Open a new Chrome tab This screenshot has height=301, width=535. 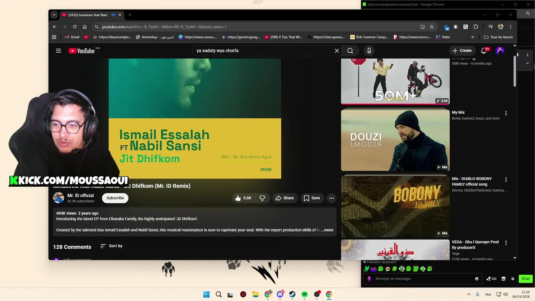click(x=130, y=15)
